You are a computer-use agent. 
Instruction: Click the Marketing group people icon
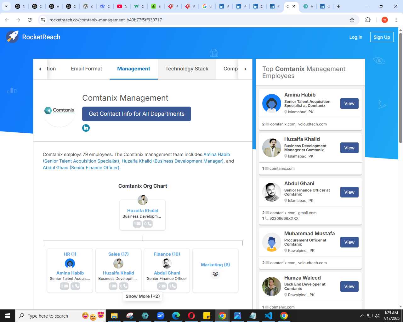(215, 274)
